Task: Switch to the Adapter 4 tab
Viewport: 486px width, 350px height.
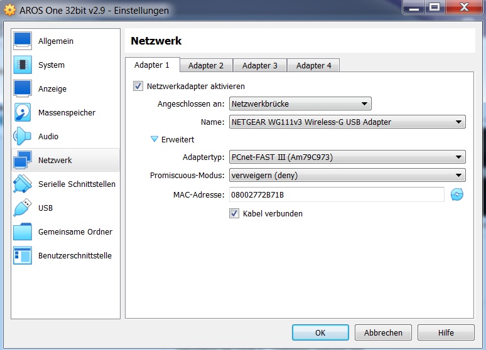Action: [x=314, y=66]
